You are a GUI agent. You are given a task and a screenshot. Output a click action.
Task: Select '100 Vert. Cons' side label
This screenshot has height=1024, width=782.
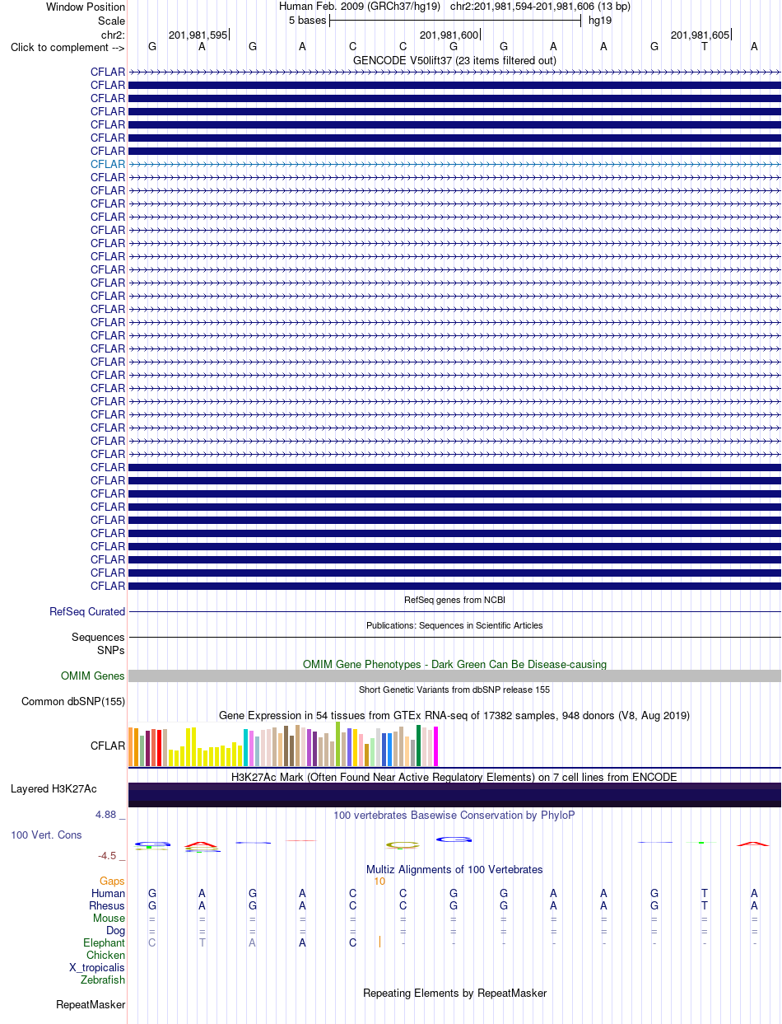[46, 835]
